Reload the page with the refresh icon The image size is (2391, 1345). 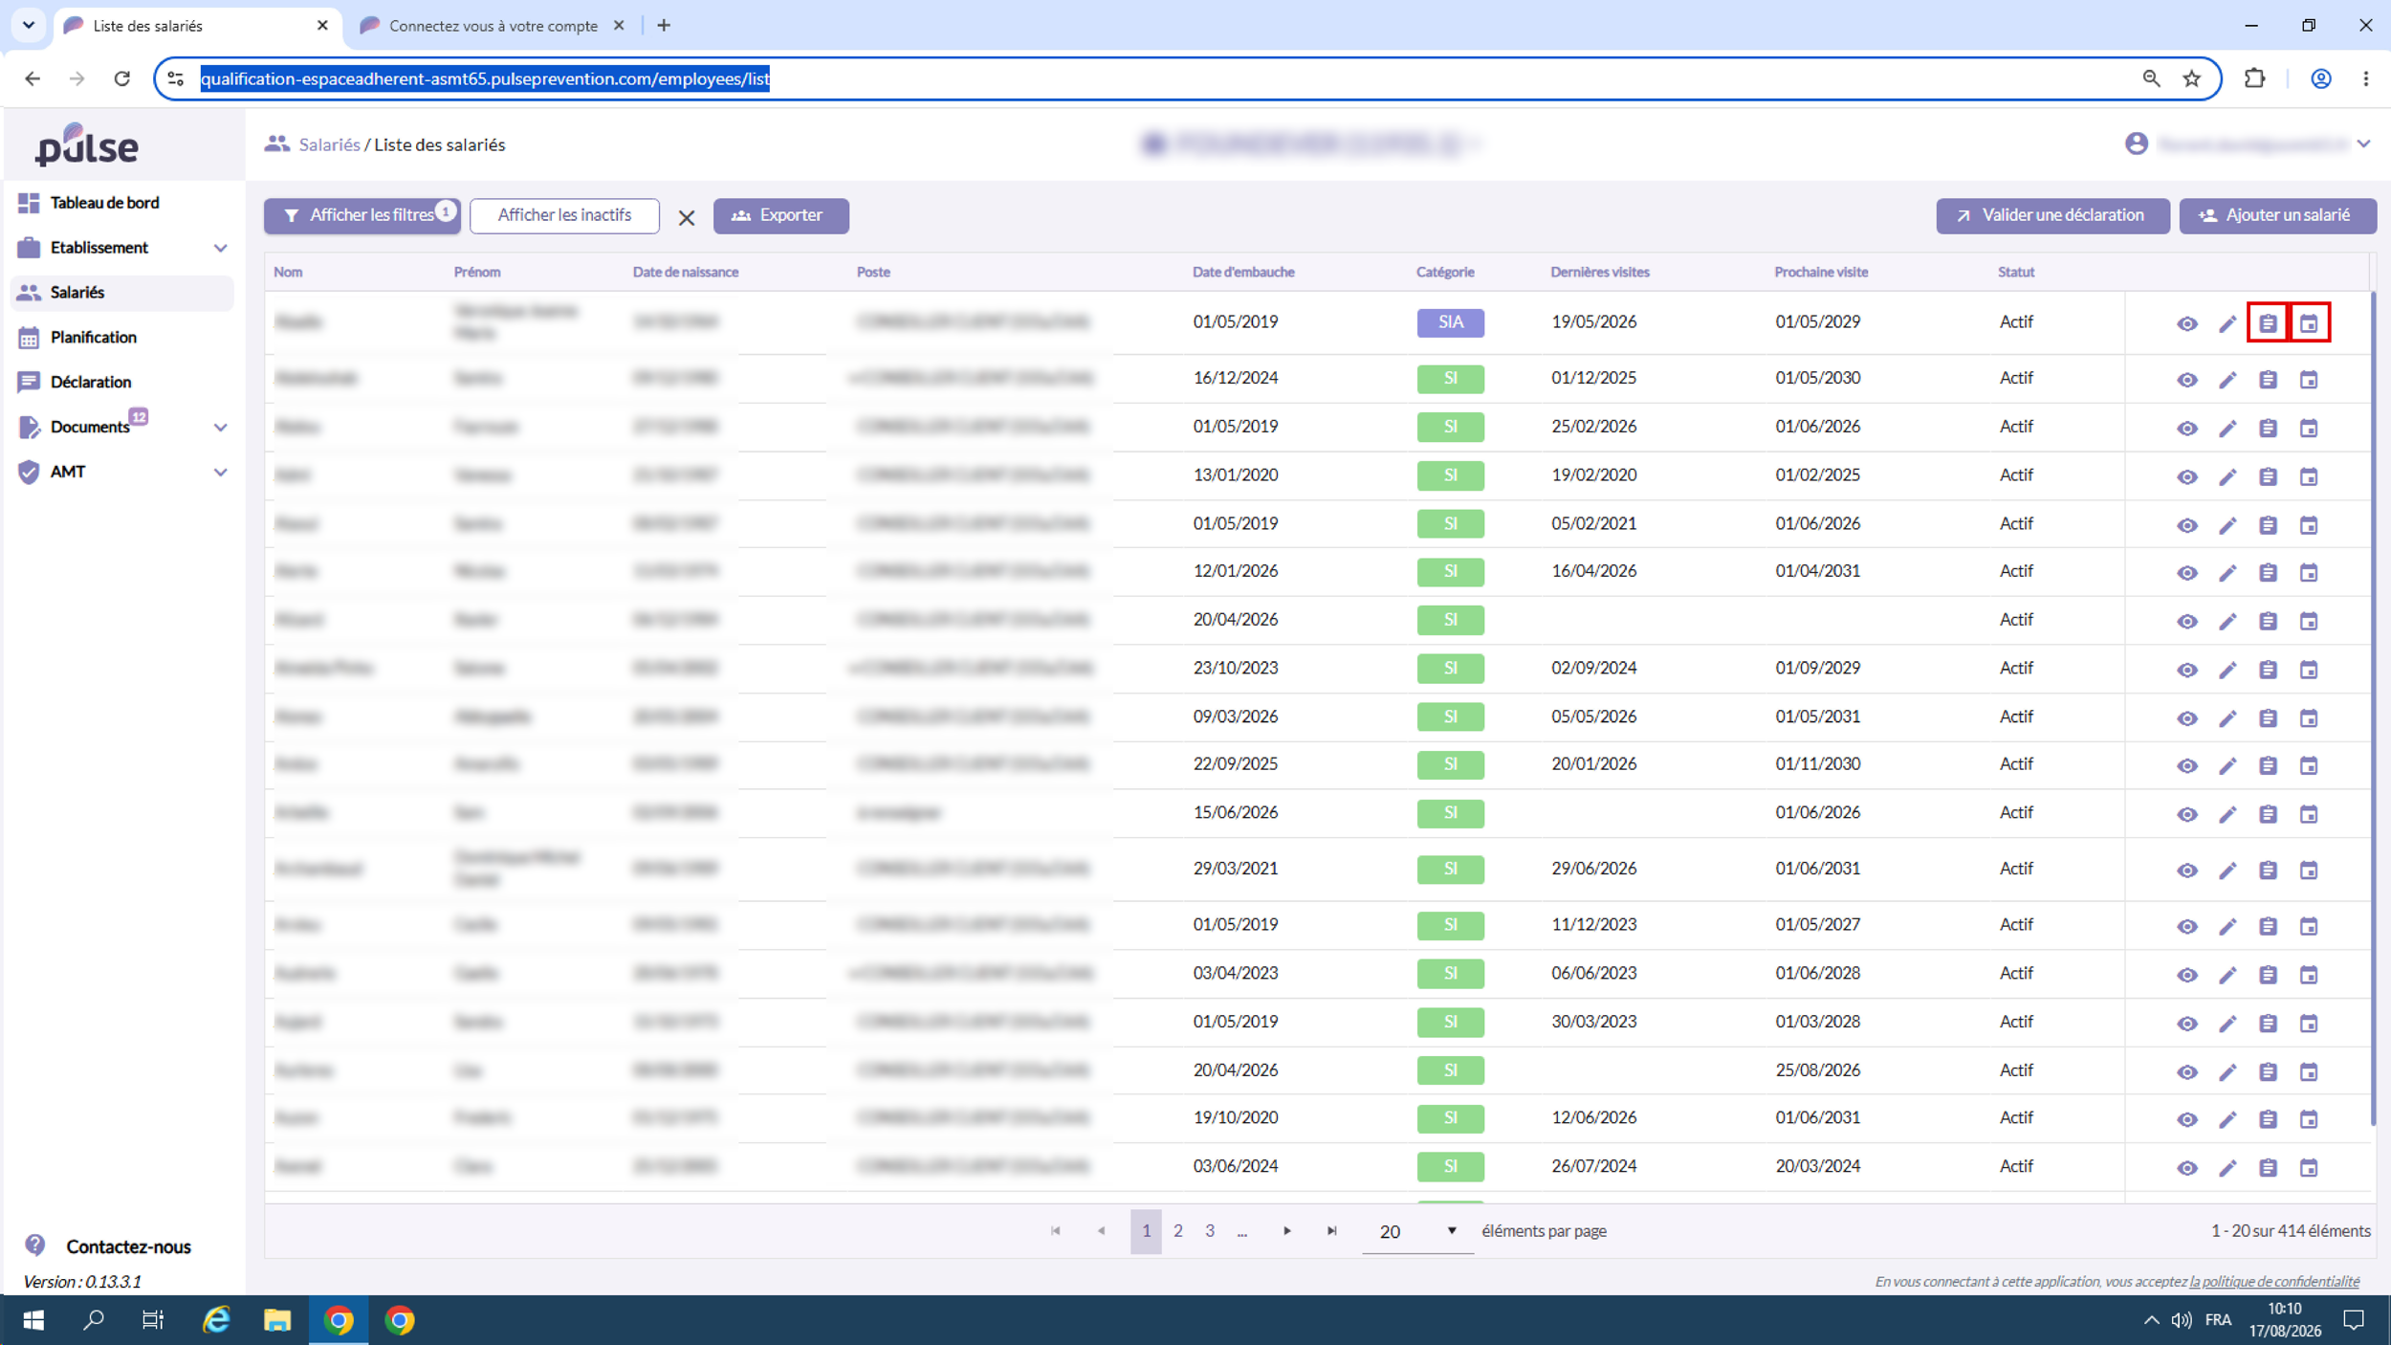coord(121,78)
